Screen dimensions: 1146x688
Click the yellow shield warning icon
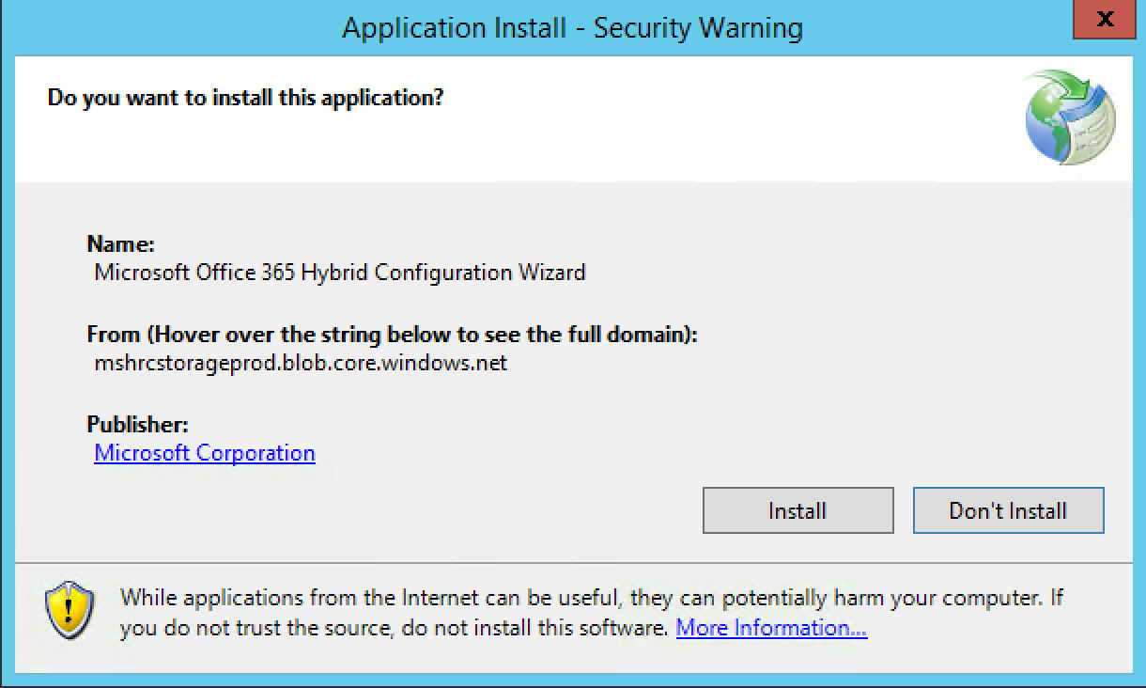(70, 612)
